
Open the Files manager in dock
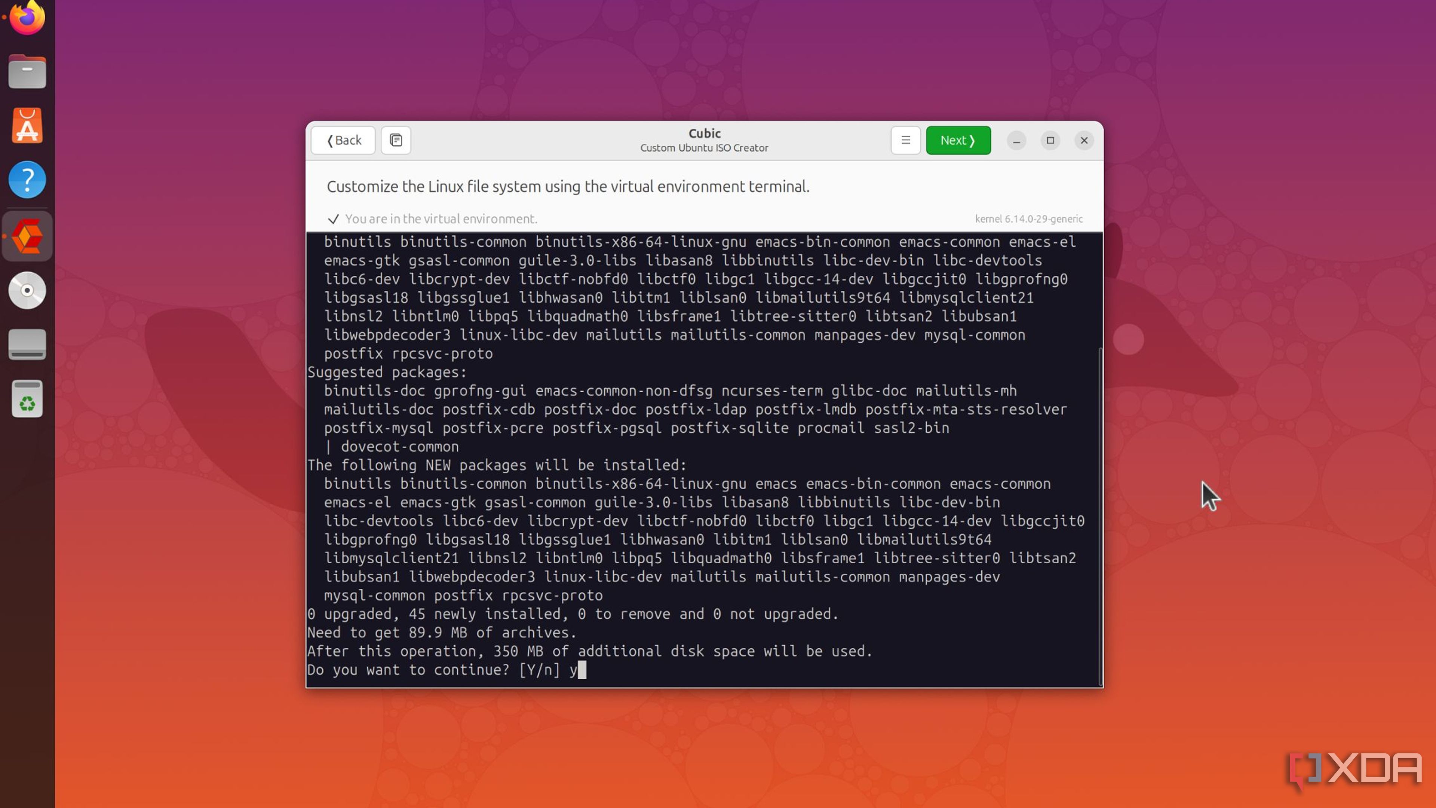tap(27, 71)
